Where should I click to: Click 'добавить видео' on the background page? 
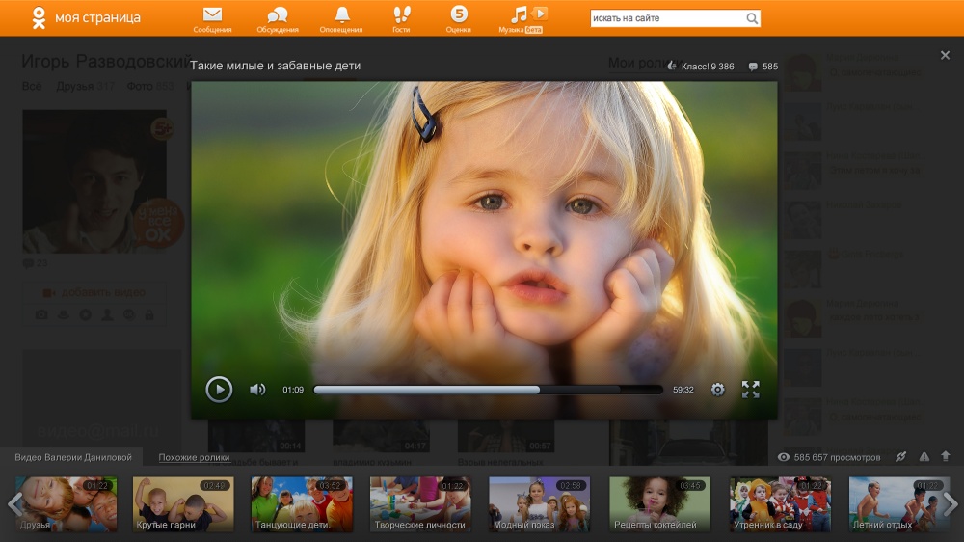point(94,292)
